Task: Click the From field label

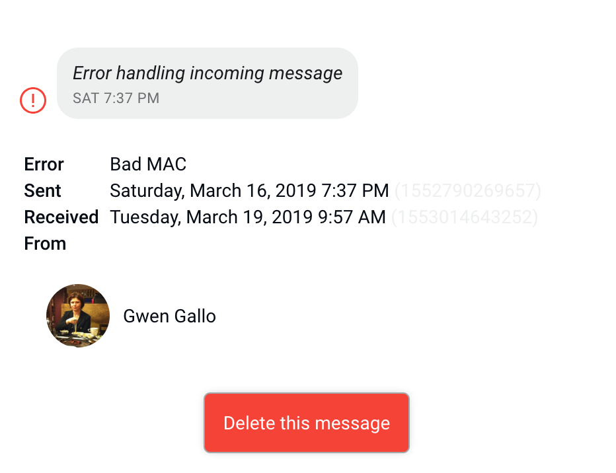Action: 44,243
